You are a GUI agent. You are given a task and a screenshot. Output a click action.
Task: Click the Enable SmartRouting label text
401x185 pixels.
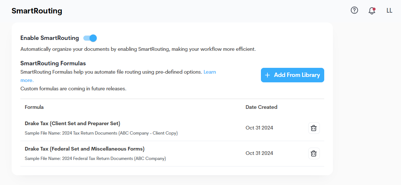click(x=49, y=38)
